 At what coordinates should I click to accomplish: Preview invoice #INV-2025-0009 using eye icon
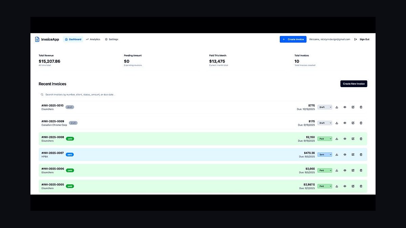(345, 123)
